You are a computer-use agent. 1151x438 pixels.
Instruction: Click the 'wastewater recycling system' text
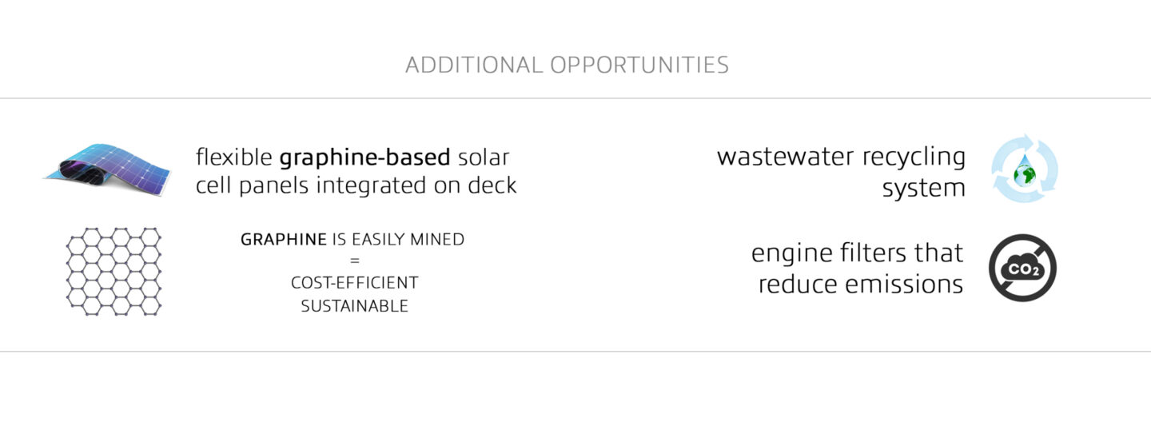[841, 172]
